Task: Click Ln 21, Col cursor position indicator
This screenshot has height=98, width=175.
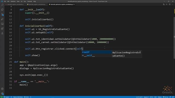Action: click(139, 97)
